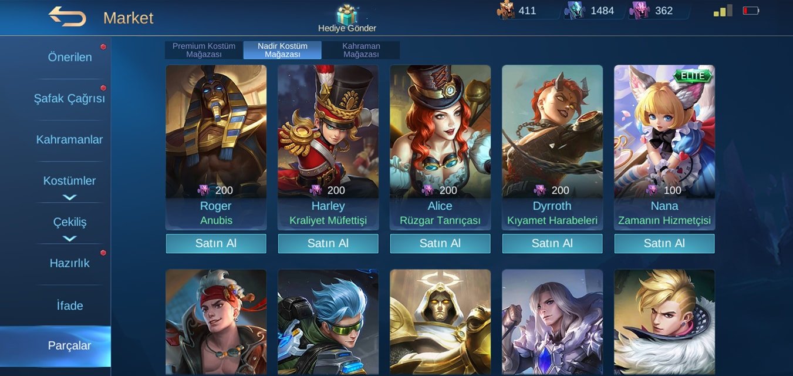Viewport: 793px width, 376px height.
Task: Switch to Premium Kostüm Mağazası tab
Action: pyautogui.click(x=204, y=50)
